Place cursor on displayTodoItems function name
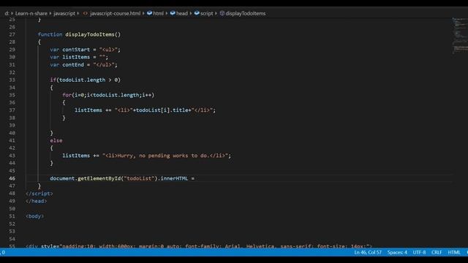Viewport: 468px width, 263px height. click(90, 34)
